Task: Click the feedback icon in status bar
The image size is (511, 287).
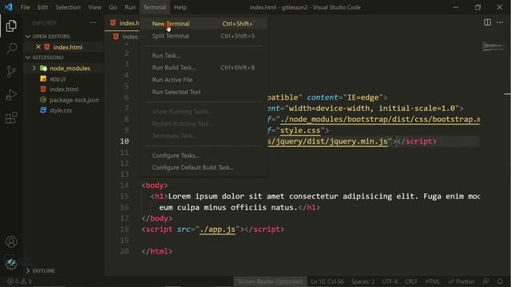Action: (x=486, y=281)
